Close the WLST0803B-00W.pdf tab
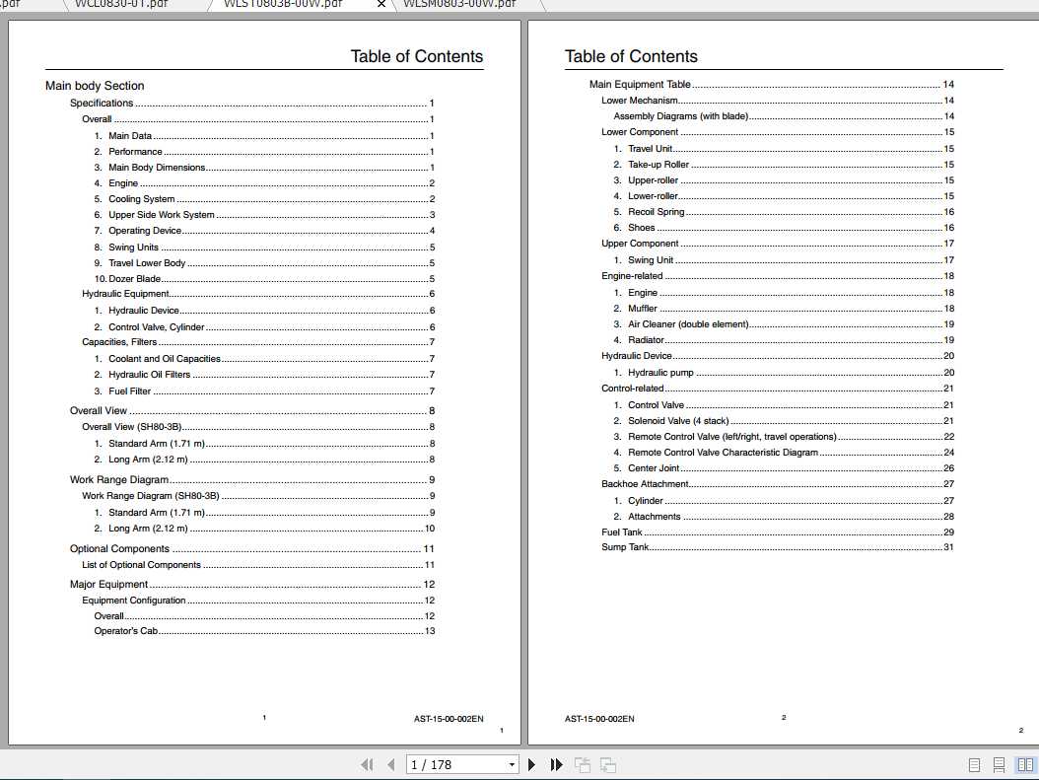Screen dimensions: 1039x780 point(381,4)
